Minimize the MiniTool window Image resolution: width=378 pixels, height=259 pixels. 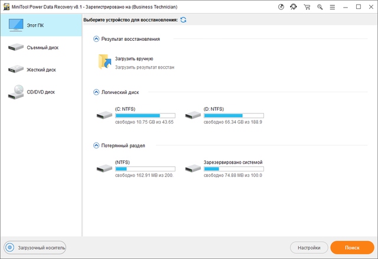tap(346, 7)
